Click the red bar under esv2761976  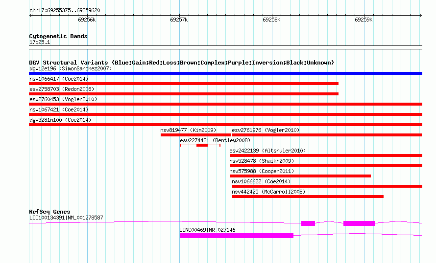click(327, 135)
